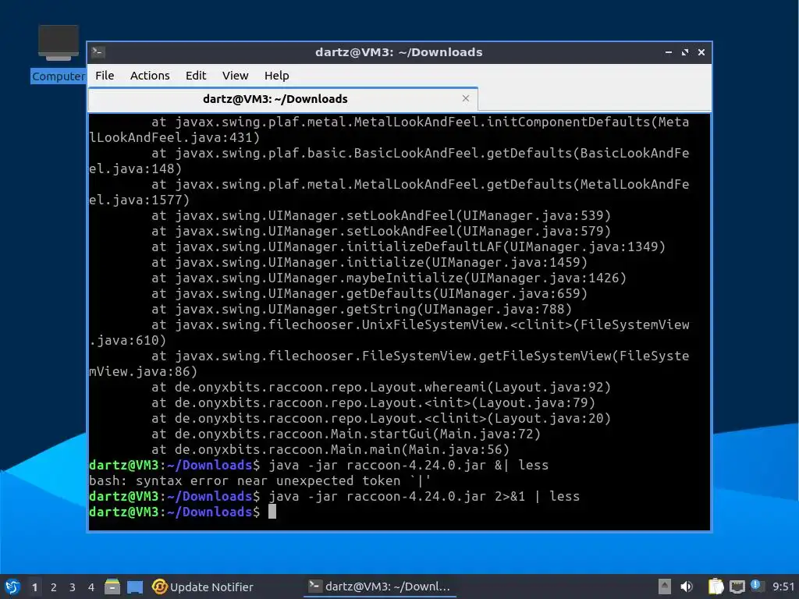Click the bash syntax error message line
Viewport: 799px width, 599px height.
click(260, 480)
